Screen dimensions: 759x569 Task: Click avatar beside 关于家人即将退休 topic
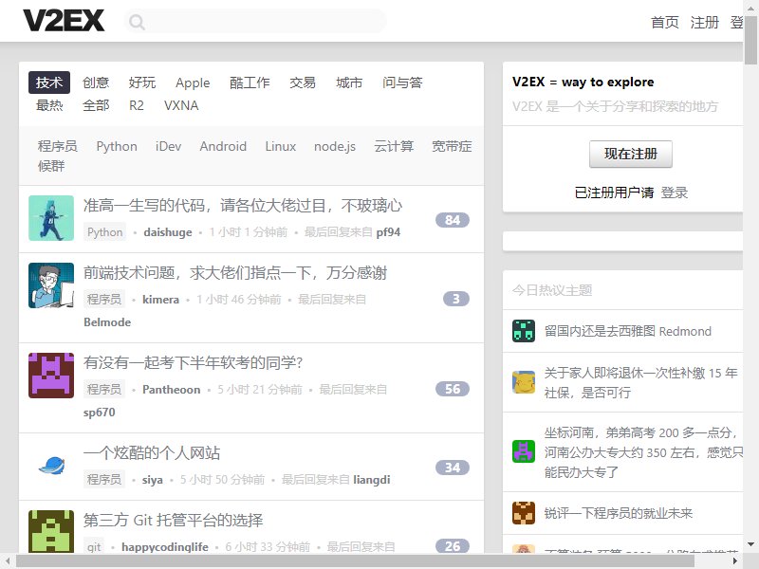pos(524,382)
